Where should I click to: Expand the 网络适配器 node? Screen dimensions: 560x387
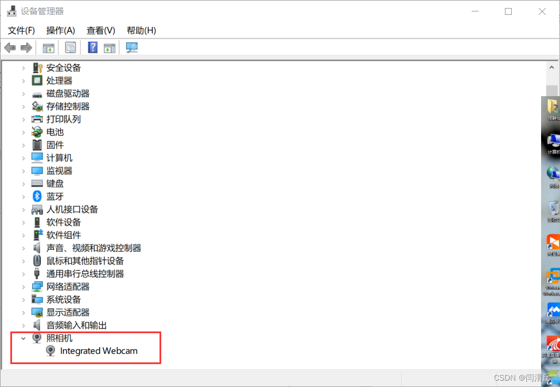point(24,286)
